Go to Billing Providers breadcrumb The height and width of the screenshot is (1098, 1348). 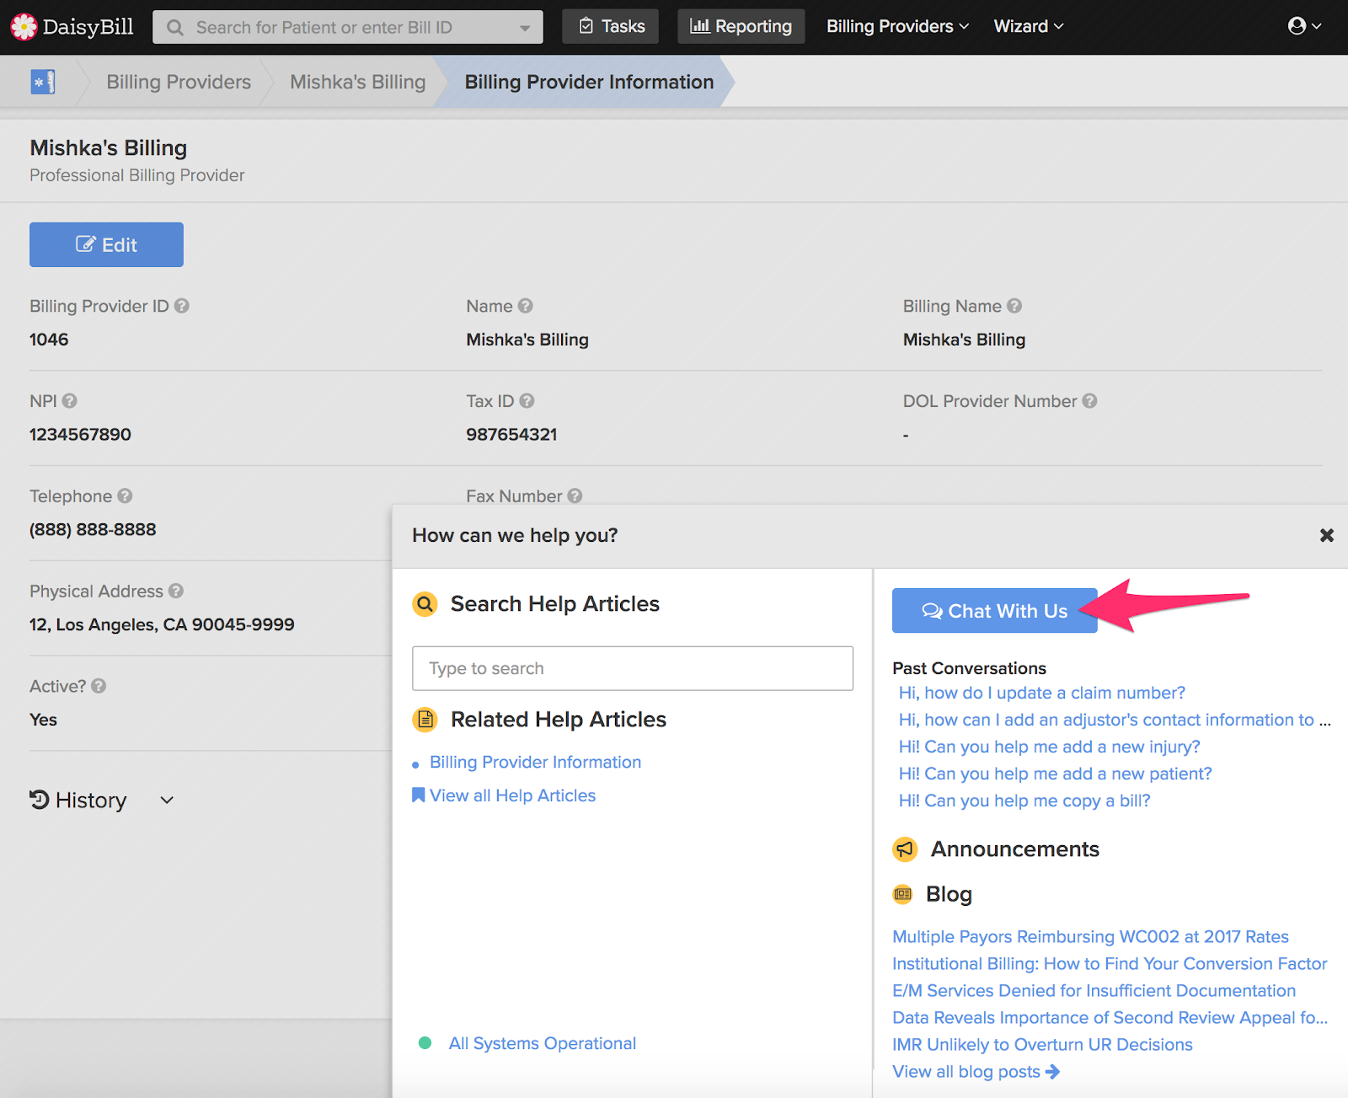click(179, 82)
